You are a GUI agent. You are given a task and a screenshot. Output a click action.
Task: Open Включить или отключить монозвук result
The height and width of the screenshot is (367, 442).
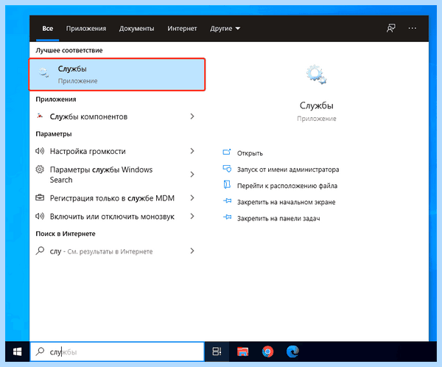(x=112, y=217)
